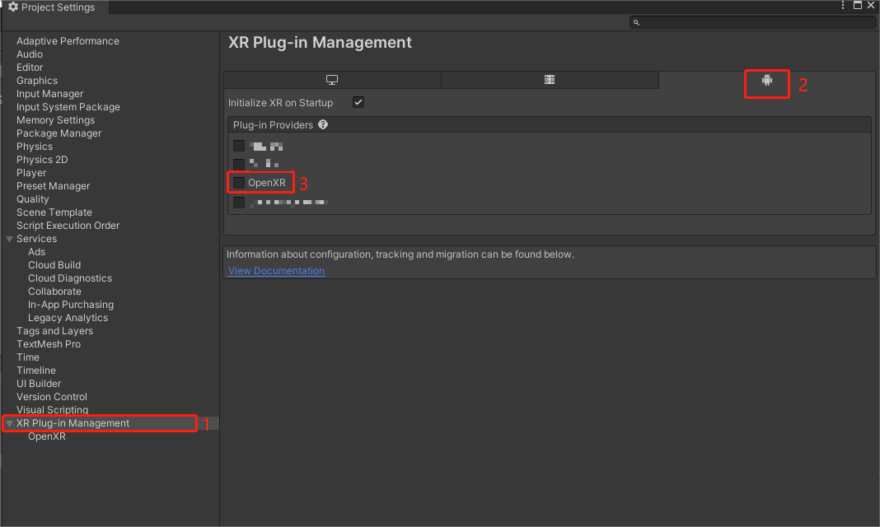Open the three-dot window options menu

(842, 6)
